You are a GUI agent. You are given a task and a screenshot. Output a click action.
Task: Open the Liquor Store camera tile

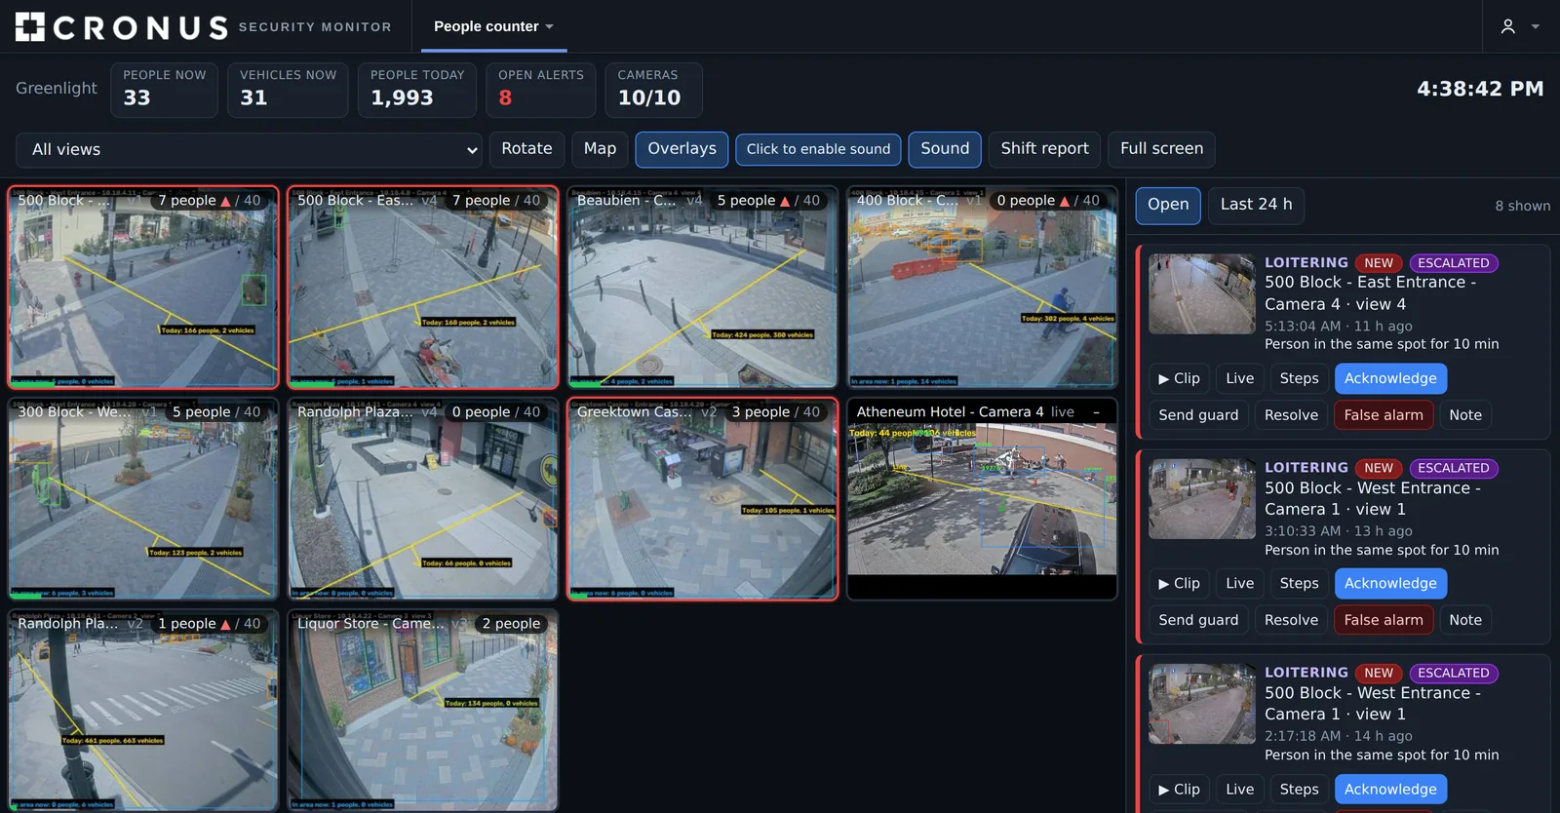pos(422,711)
